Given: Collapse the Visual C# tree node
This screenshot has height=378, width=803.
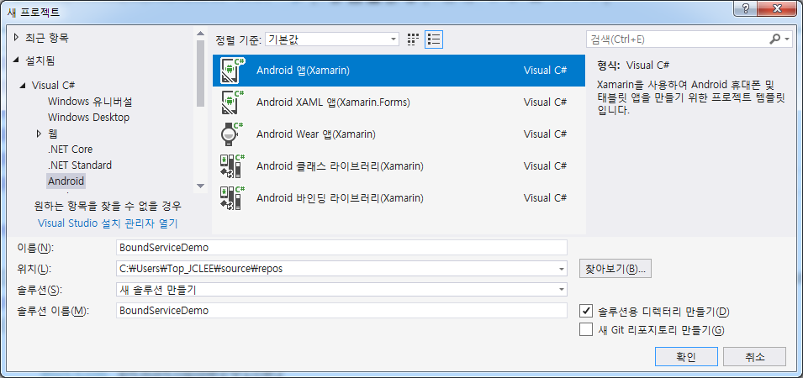Looking at the screenshot, I should [23, 86].
